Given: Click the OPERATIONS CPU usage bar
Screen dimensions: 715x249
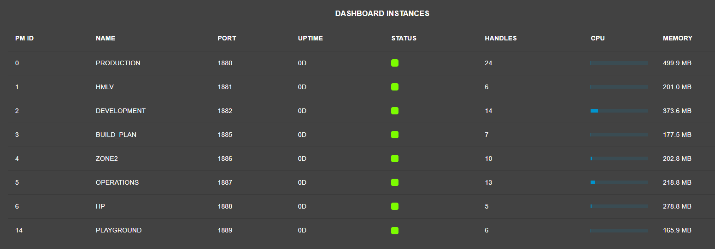Looking at the screenshot, I should (619, 182).
